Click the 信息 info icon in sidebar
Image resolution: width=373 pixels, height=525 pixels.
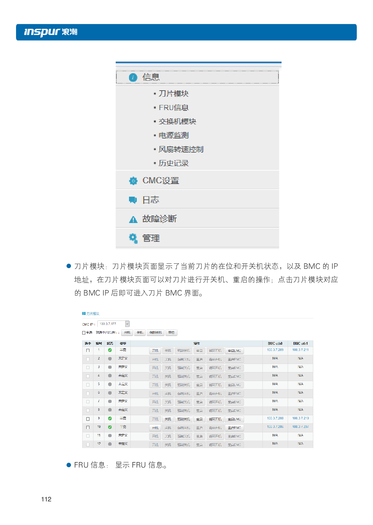click(x=133, y=77)
